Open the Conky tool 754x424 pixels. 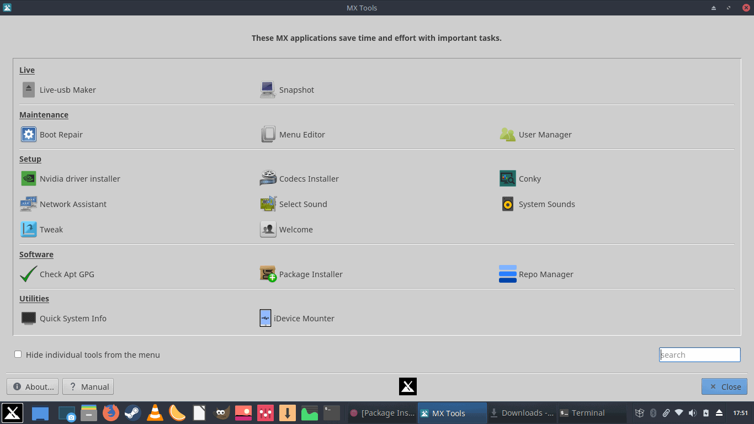point(521,178)
